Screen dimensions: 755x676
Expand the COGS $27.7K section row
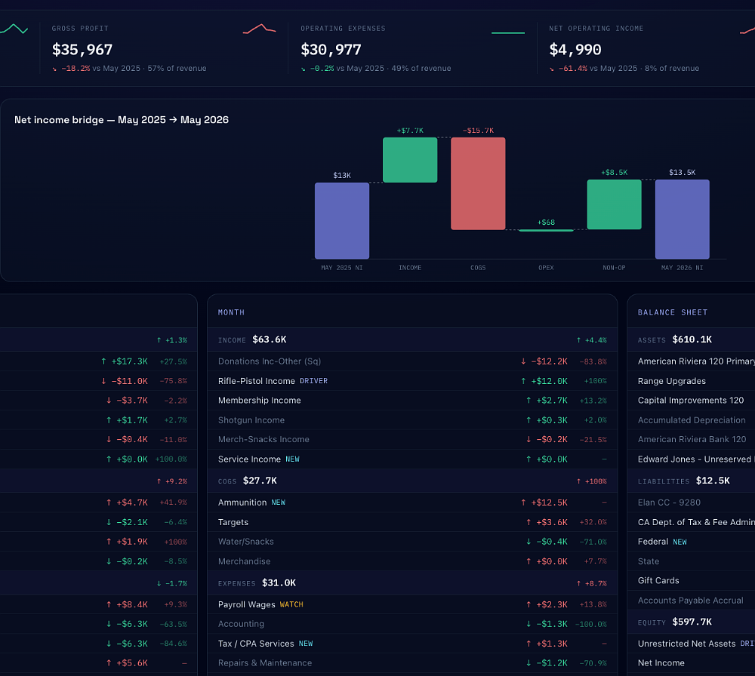tap(412, 481)
